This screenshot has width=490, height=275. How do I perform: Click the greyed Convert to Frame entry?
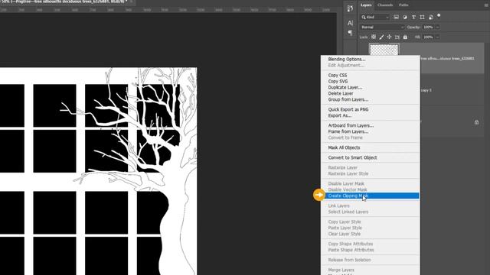tap(345, 137)
